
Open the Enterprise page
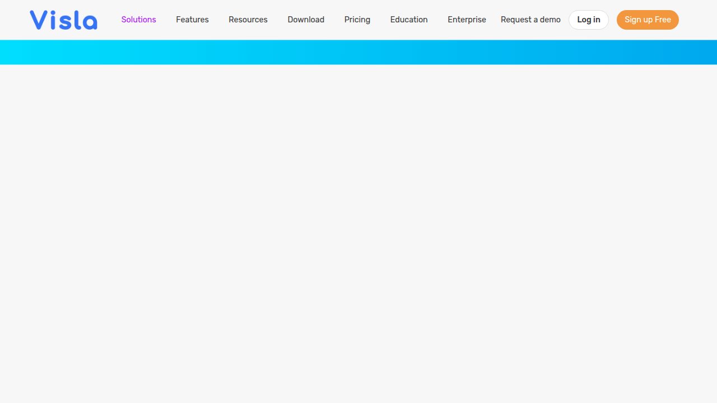coord(467,20)
